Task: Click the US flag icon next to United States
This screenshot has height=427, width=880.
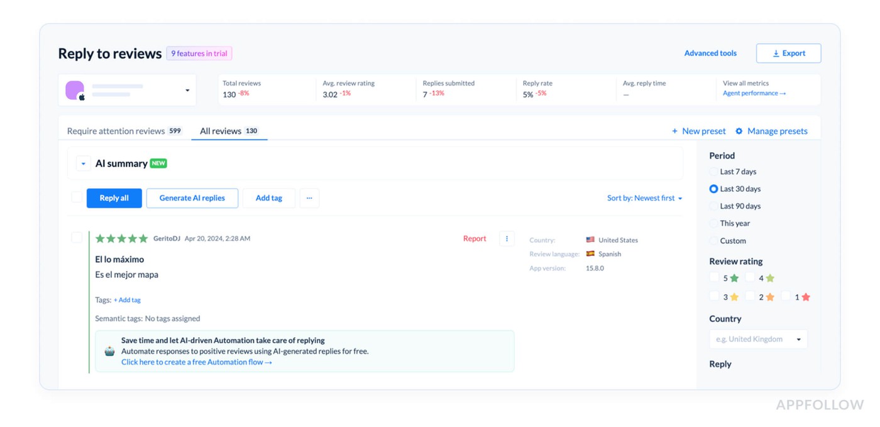Action: pyautogui.click(x=590, y=239)
